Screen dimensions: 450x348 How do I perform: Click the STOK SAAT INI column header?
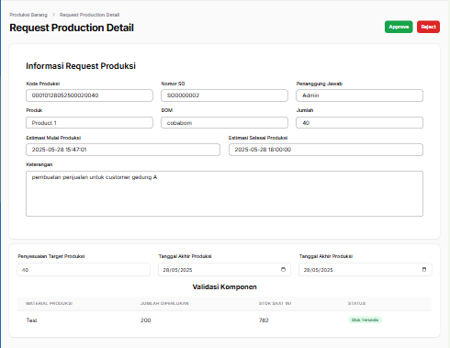point(275,303)
